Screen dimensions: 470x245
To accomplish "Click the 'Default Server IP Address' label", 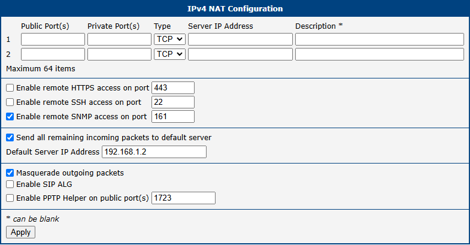I will click(x=53, y=152).
